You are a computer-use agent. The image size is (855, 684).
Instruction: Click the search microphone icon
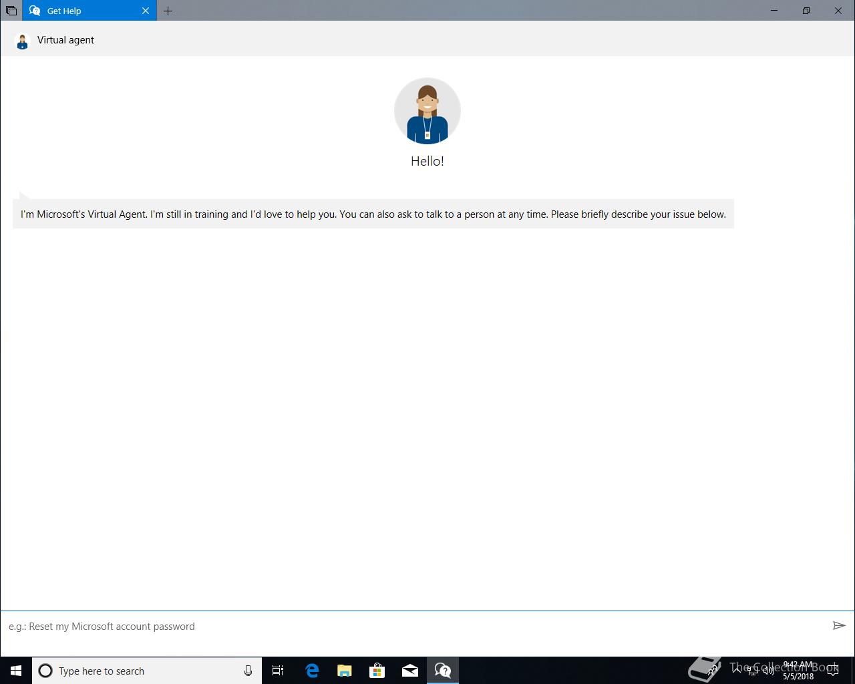(248, 671)
